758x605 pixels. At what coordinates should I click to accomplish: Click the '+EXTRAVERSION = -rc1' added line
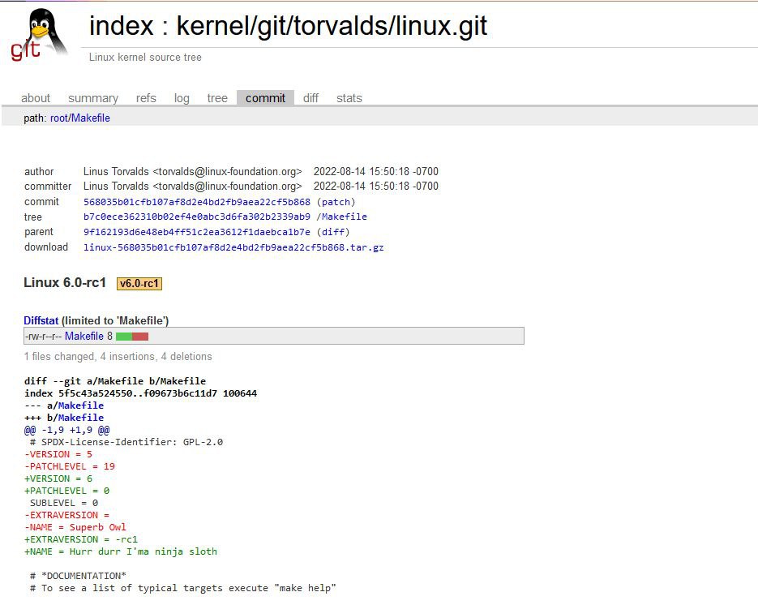(81, 539)
